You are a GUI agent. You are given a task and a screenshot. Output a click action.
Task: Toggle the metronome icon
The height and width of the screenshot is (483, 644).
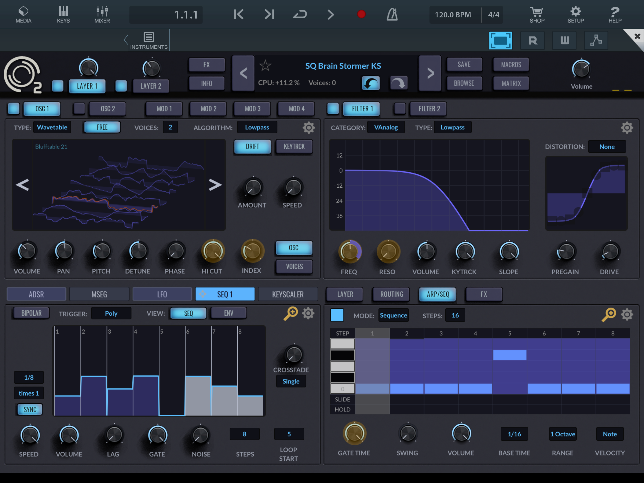392,14
